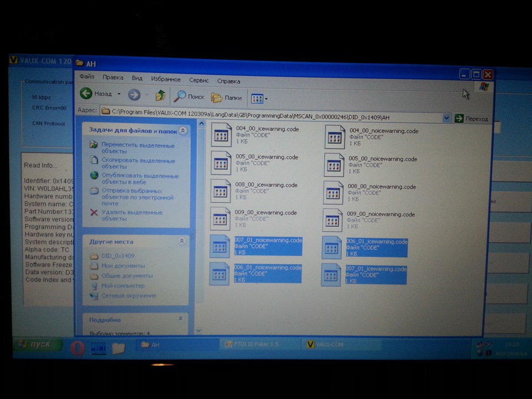Open the Вид menu

pyautogui.click(x=137, y=78)
